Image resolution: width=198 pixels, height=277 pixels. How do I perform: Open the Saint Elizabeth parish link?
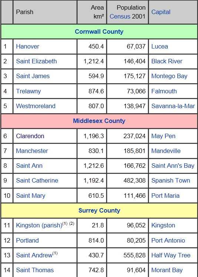click(36, 61)
